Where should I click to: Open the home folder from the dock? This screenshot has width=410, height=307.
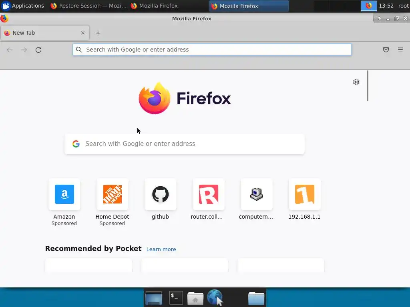(195, 298)
